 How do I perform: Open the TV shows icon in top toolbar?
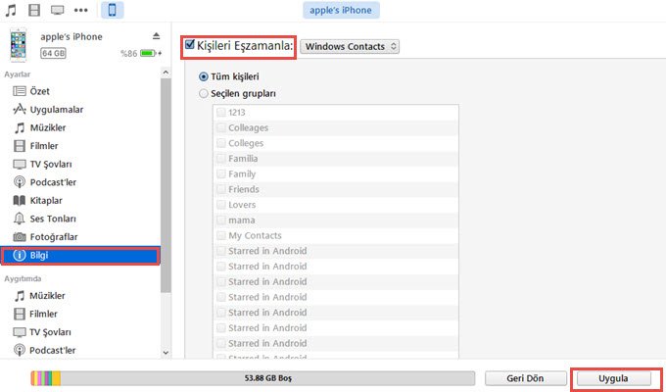click(58, 10)
